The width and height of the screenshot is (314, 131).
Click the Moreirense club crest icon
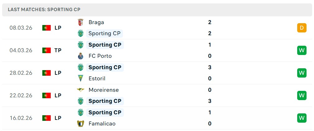(81, 90)
